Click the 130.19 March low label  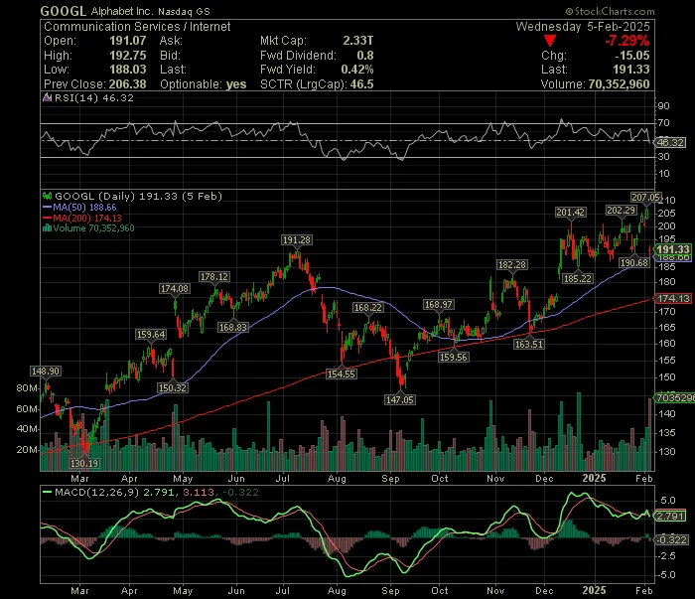tap(84, 464)
